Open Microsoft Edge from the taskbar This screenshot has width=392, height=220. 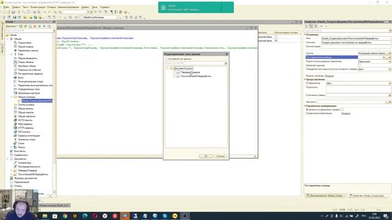coord(85,216)
